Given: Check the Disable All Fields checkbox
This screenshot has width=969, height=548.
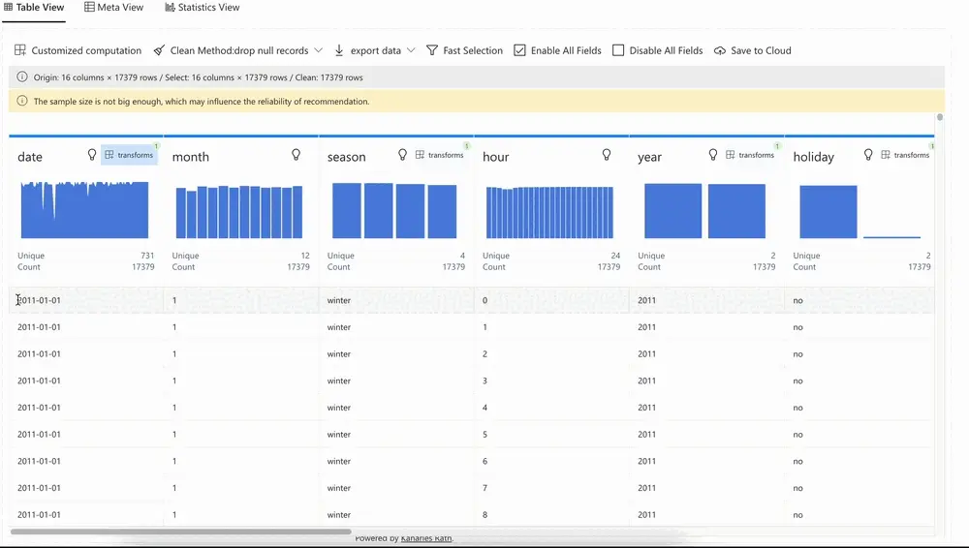Looking at the screenshot, I should pos(618,50).
